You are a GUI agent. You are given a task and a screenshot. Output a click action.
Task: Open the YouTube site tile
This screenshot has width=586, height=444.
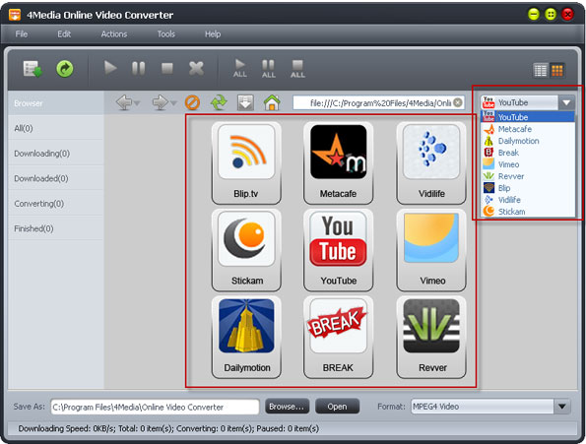coord(338,250)
